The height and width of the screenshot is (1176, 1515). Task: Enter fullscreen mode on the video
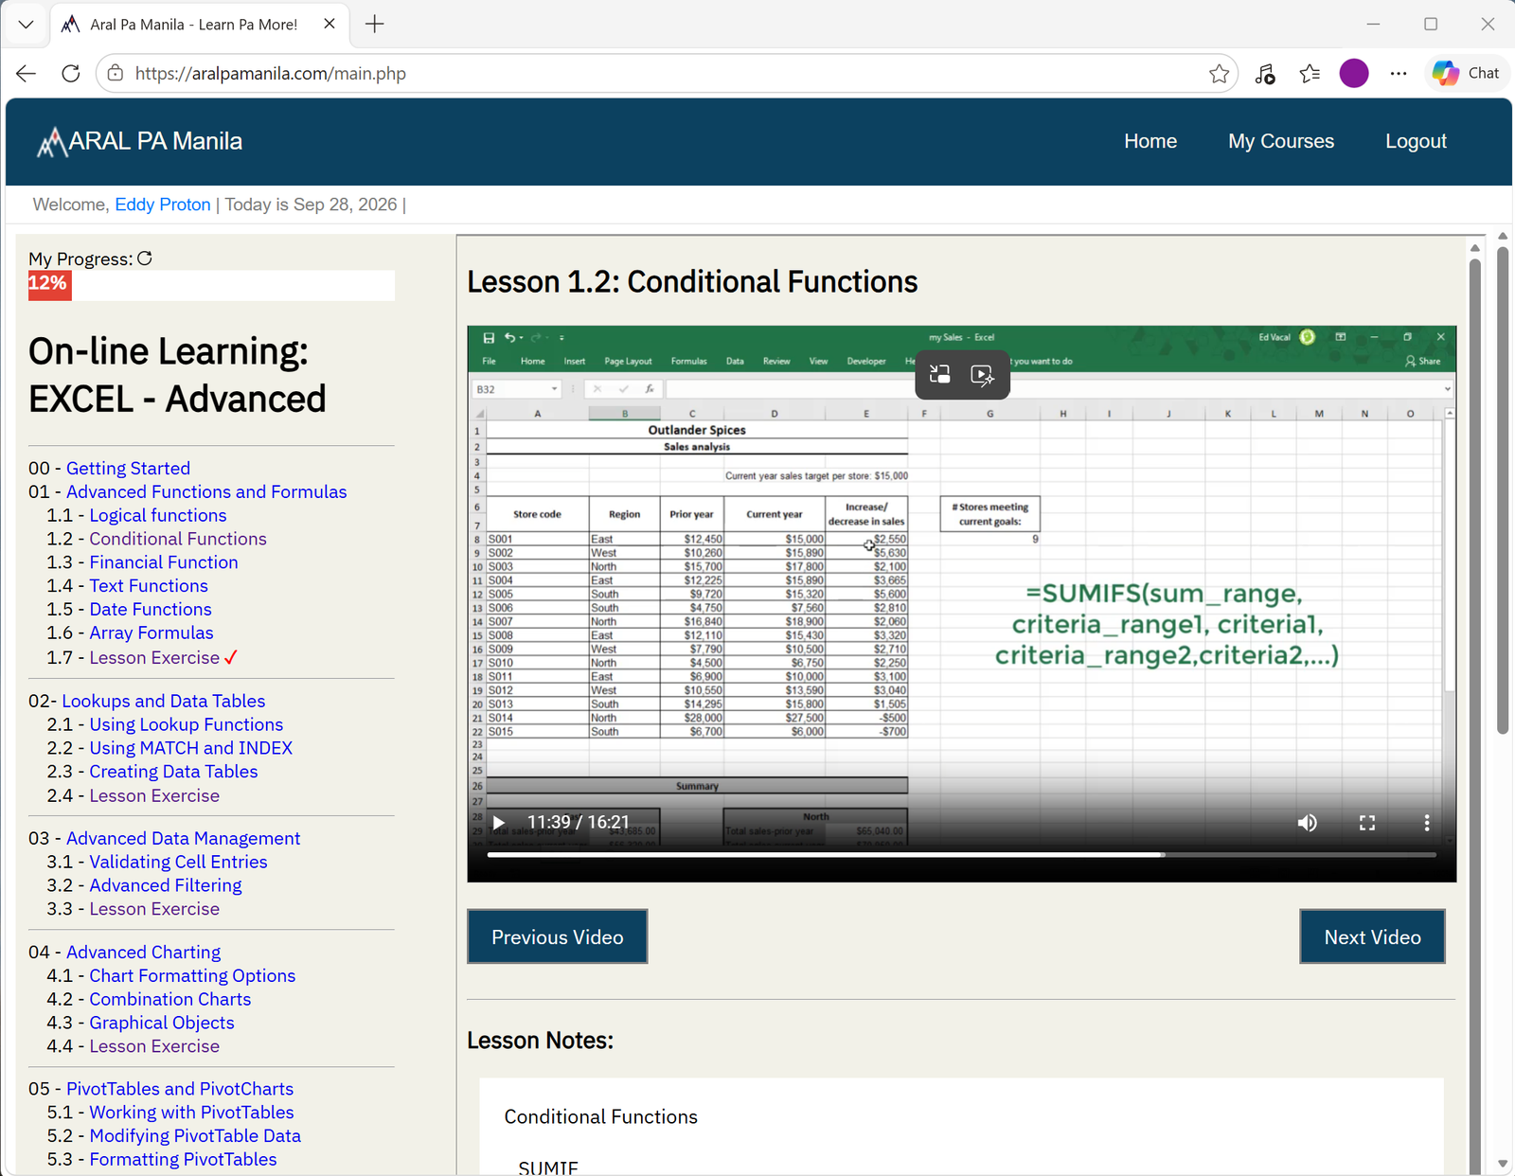1367,823
